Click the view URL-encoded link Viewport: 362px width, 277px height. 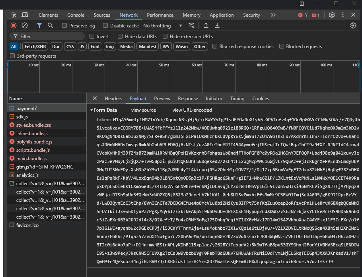pos(192,110)
